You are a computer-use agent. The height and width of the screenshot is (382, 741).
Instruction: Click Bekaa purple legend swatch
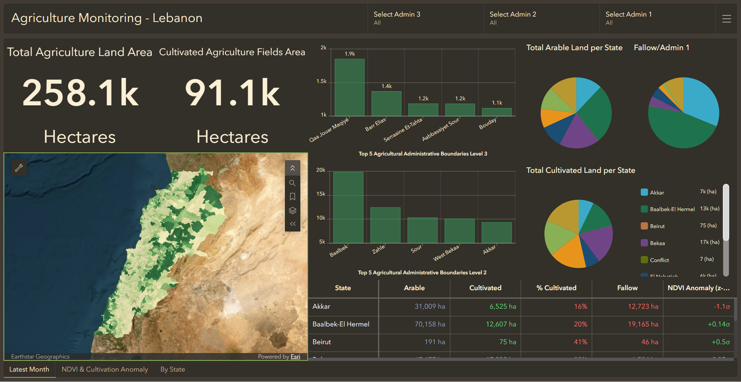click(644, 243)
